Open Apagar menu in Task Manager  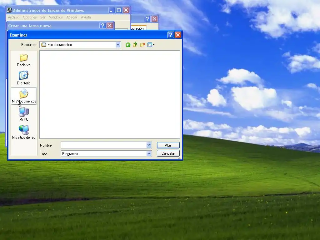click(x=72, y=17)
